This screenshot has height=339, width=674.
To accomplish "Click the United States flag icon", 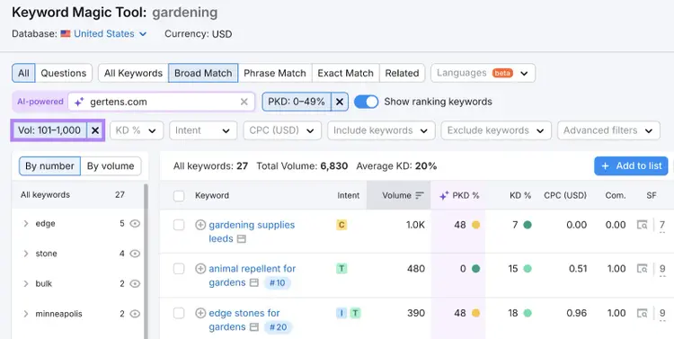I will point(66,33).
